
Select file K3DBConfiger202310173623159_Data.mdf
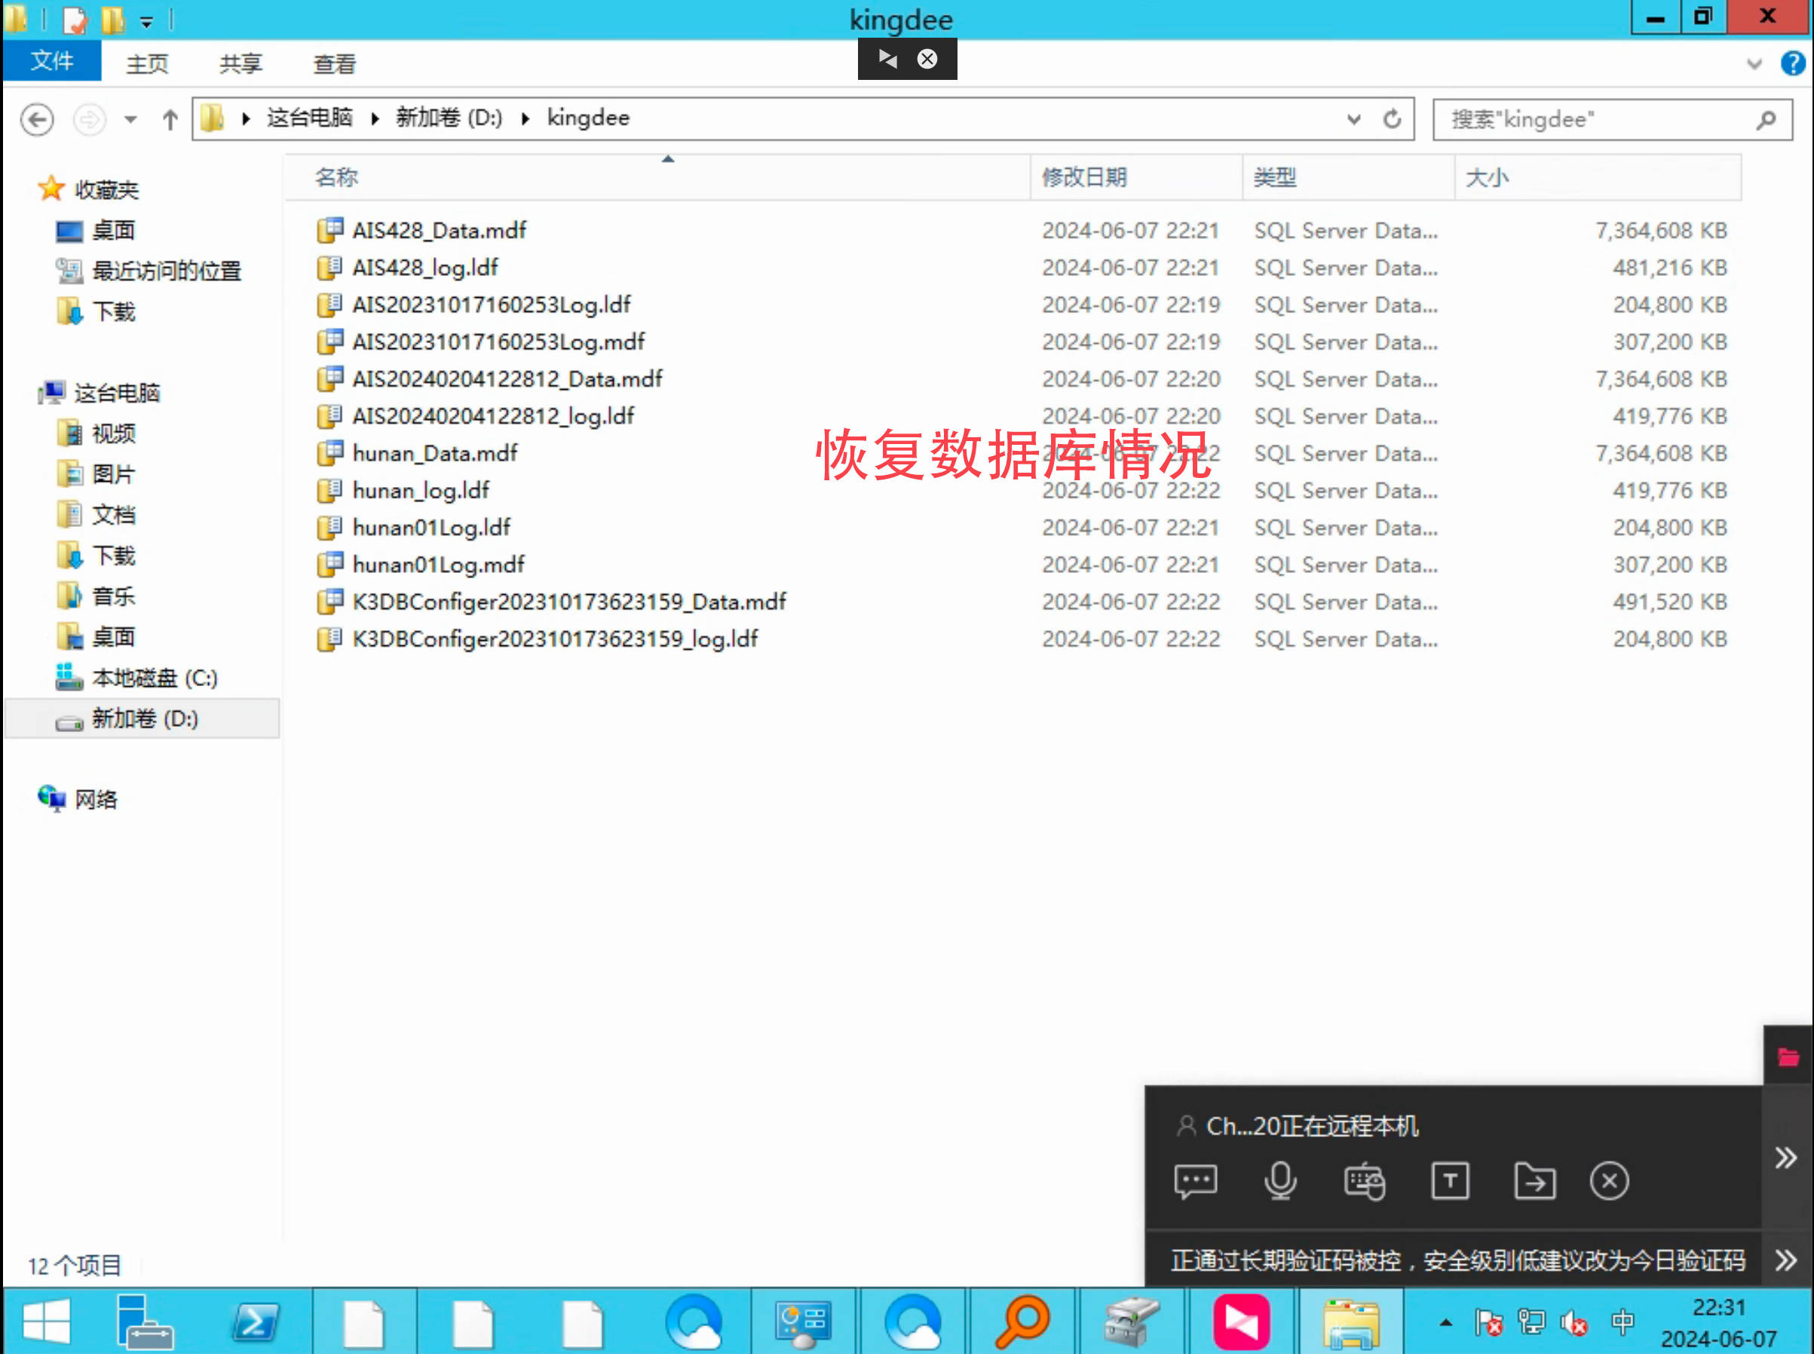(x=570, y=602)
